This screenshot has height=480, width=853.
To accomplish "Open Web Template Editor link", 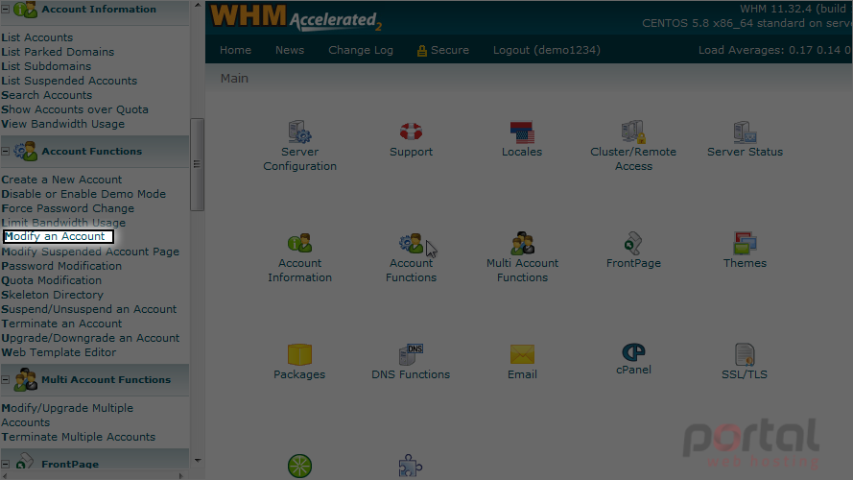I will (59, 352).
